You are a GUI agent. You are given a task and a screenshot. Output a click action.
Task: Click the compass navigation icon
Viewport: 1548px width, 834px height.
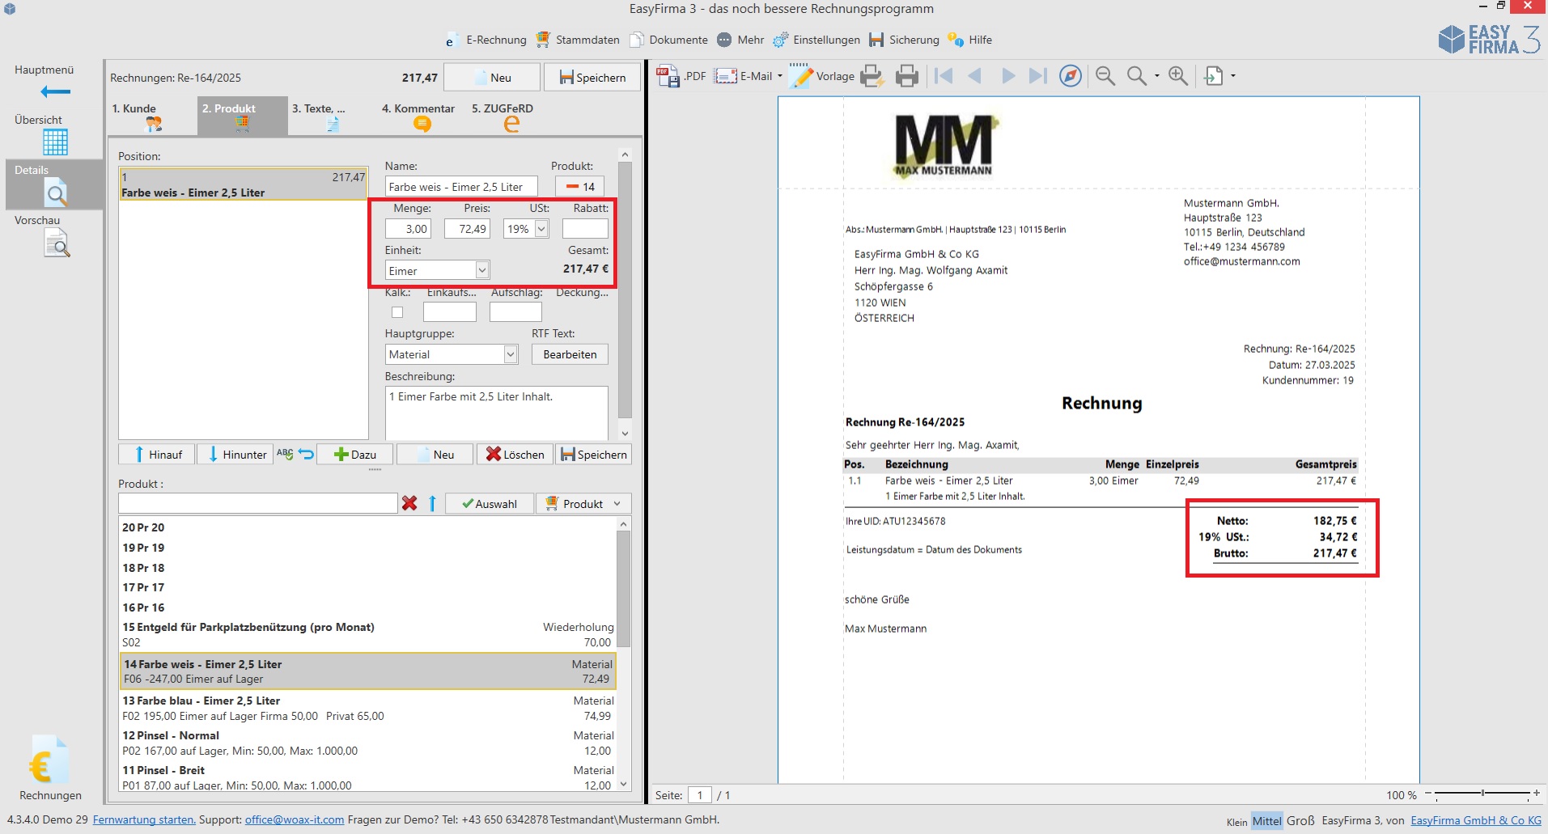(x=1071, y=76)
